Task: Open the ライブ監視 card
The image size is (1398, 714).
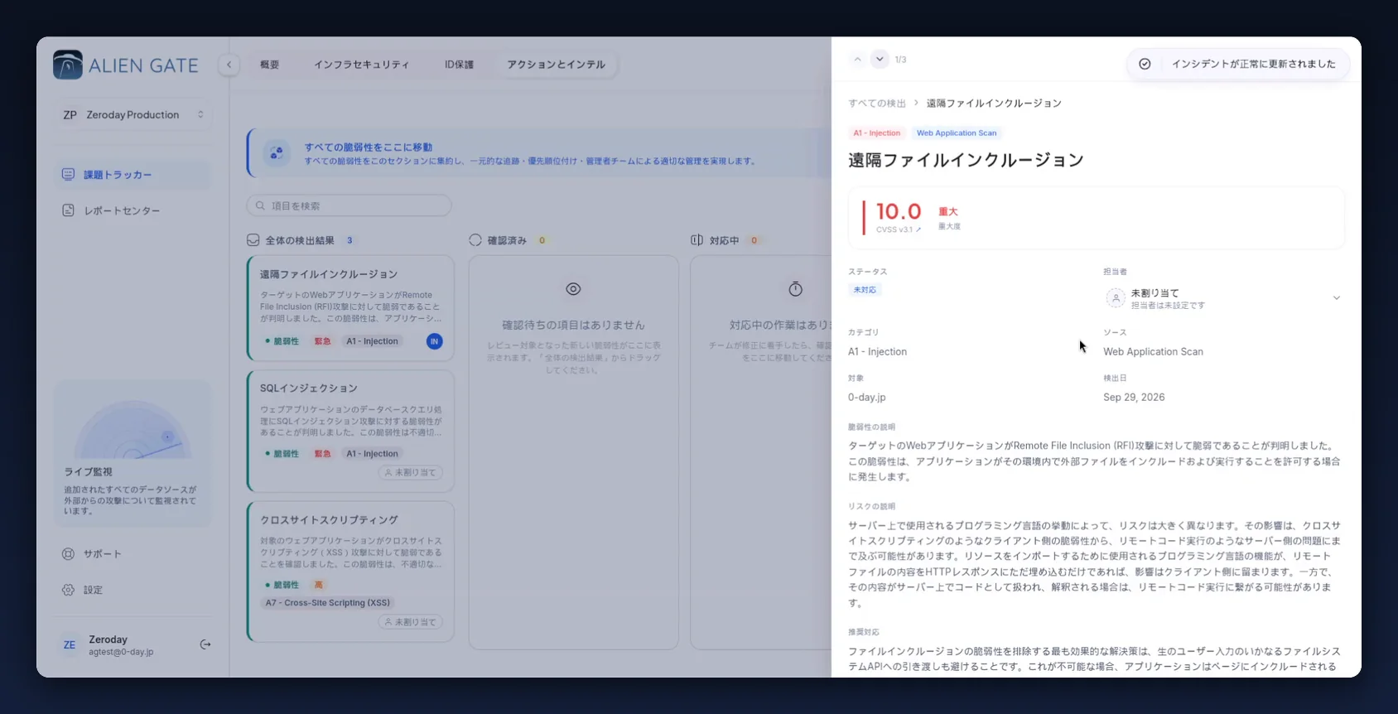Action: coord(133,454)
